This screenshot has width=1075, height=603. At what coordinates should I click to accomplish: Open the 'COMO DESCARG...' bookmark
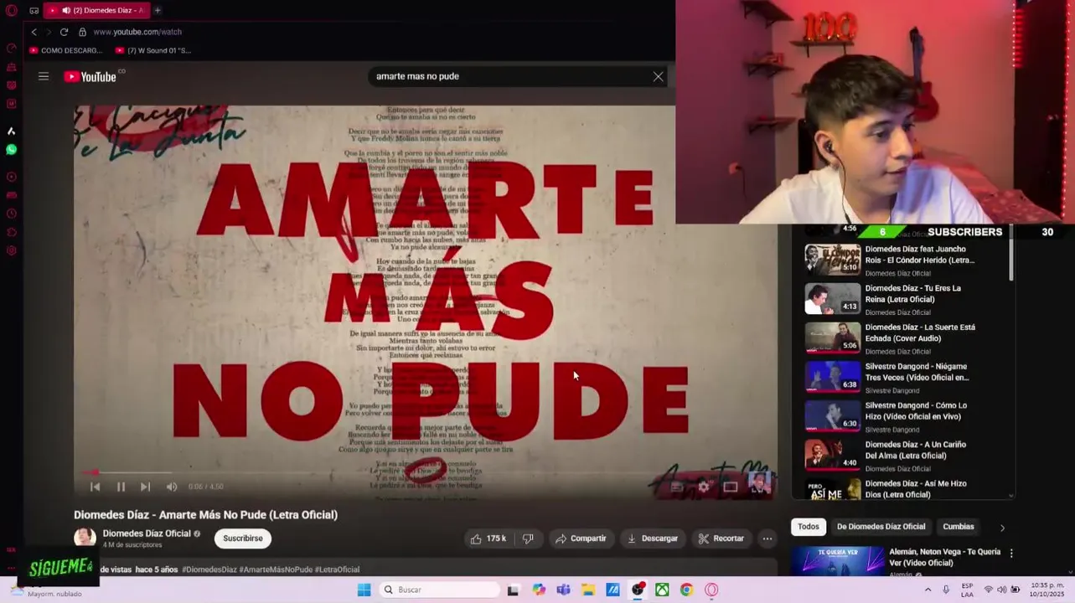click(x=66, y=50)
